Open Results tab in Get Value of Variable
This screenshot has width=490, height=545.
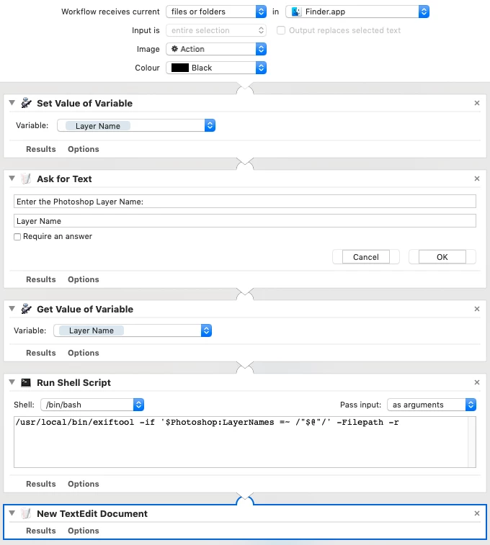point(40,353)
